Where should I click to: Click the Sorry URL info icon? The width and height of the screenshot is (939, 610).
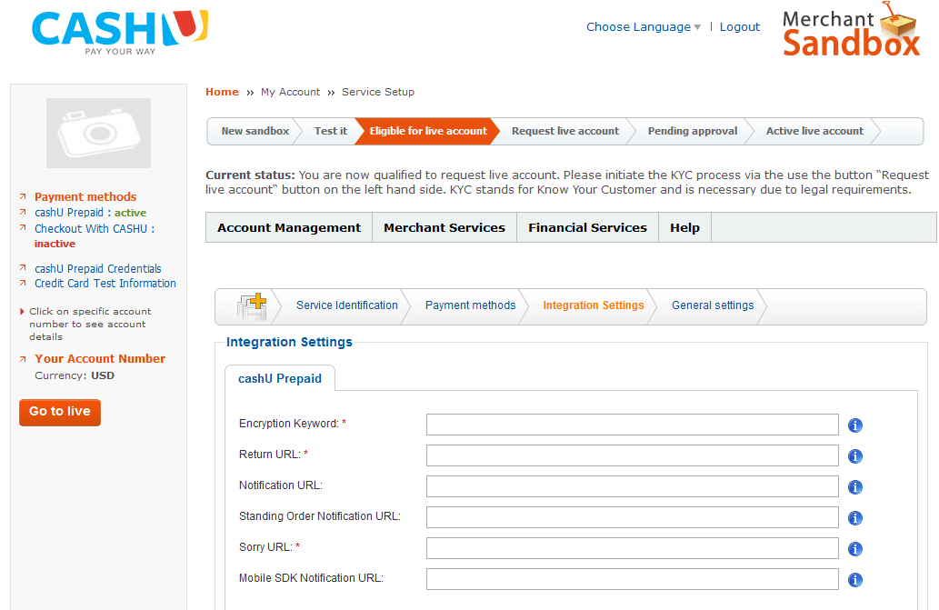[x=855, y=549]
